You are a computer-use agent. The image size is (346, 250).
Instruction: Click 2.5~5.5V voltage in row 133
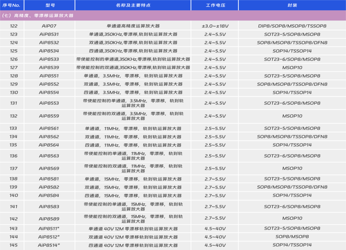[215, 128]
